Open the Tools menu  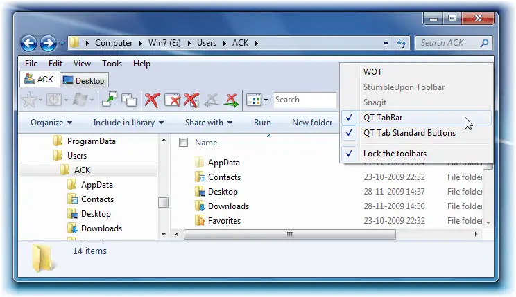coord(112,64)
